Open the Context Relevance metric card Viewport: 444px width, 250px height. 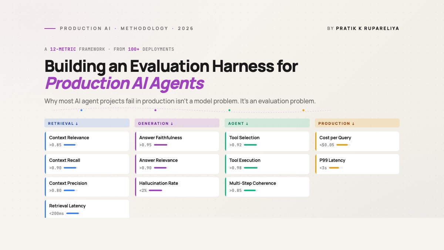click(87, 141)
